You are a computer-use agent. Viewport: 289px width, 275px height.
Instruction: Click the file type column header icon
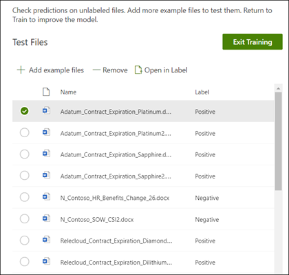[x=46, y=92]
